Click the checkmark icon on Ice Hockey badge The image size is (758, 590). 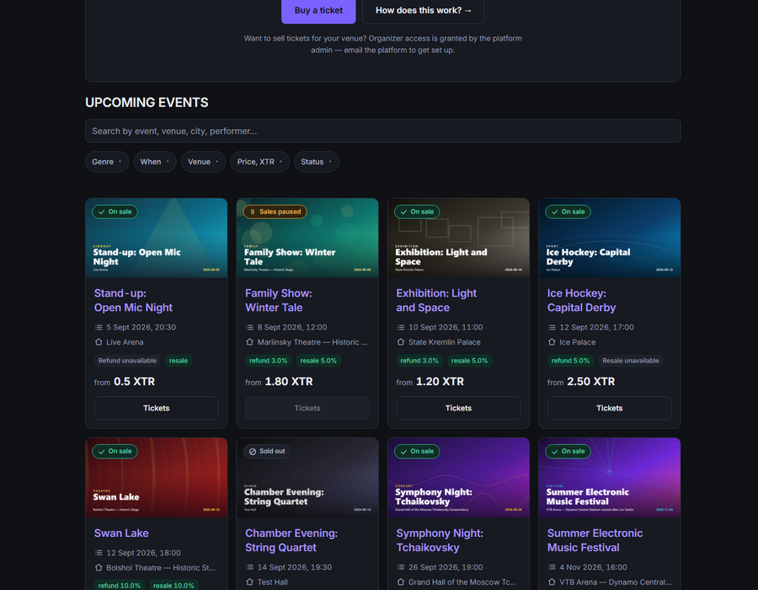(554, 212)
